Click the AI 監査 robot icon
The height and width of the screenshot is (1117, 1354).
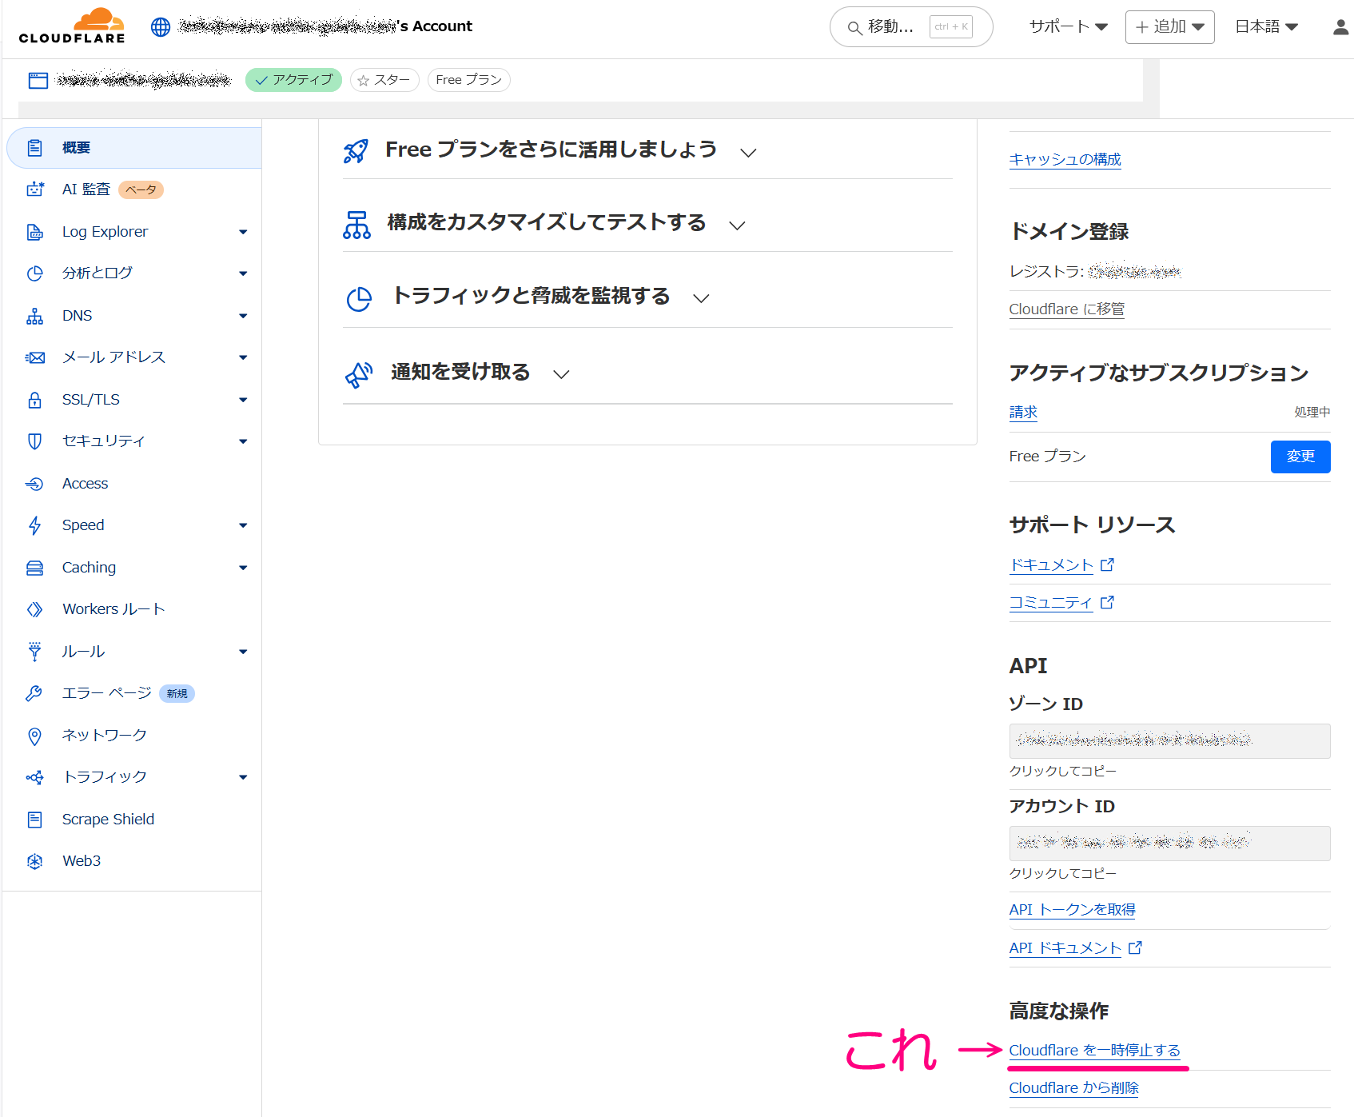(34, 189)
